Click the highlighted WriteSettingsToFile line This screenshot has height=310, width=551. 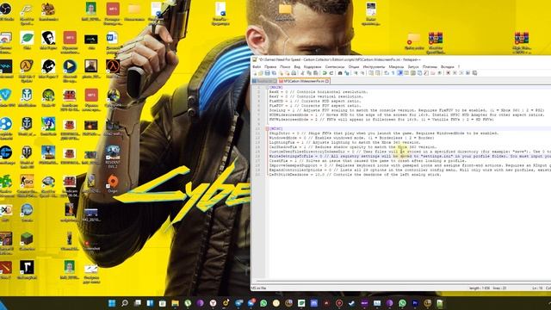(x=410, y=156)
